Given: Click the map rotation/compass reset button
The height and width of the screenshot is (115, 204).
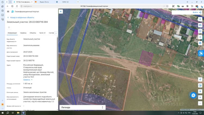Looking at the screenshot, I should pos(200,91).
